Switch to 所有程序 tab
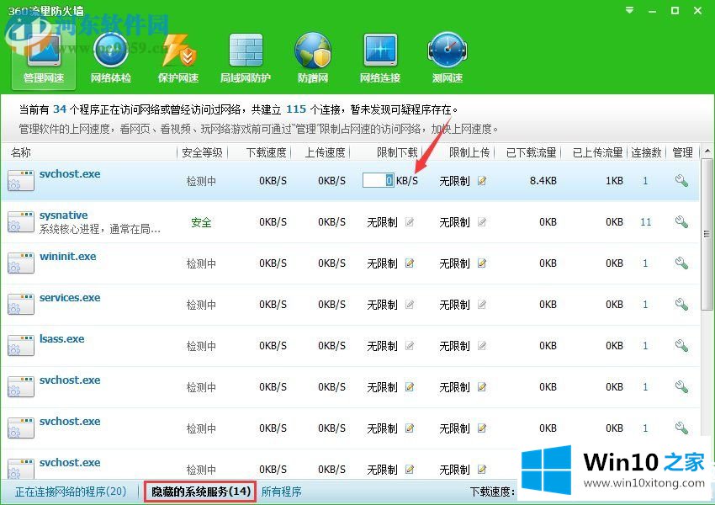Viewport: 715px width, 505px height. coord(281,492)
